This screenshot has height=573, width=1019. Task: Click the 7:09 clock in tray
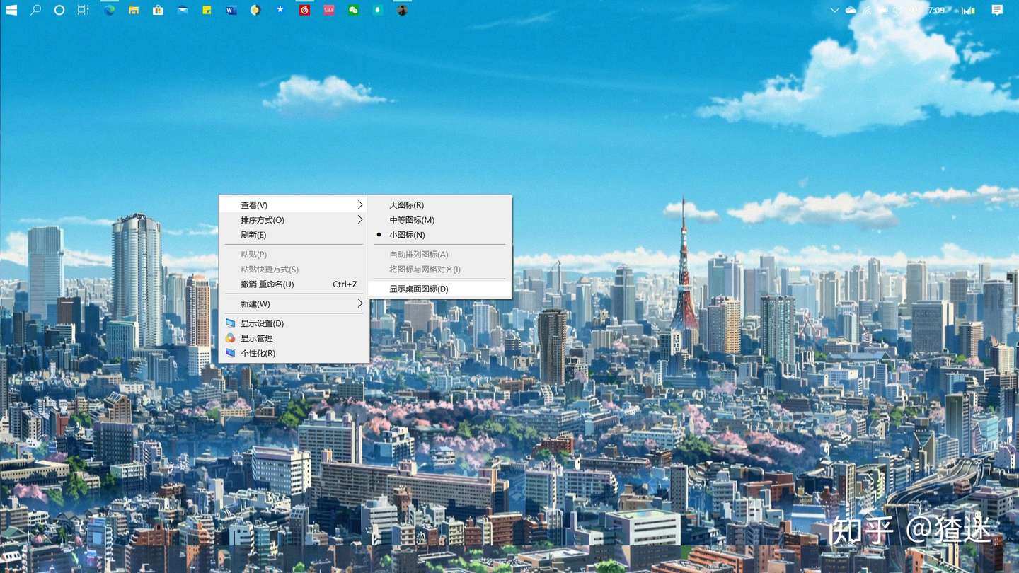pos(935,10)
